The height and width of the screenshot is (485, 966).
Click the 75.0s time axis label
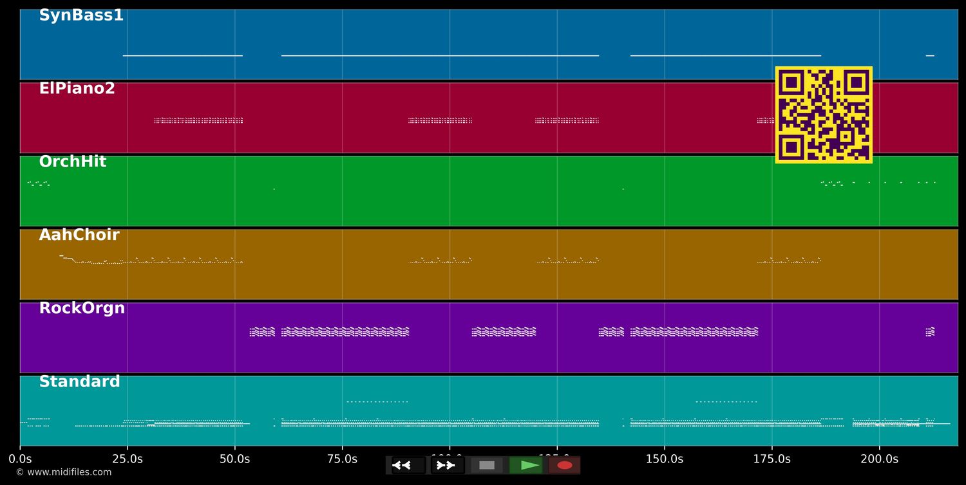(342, 459)
